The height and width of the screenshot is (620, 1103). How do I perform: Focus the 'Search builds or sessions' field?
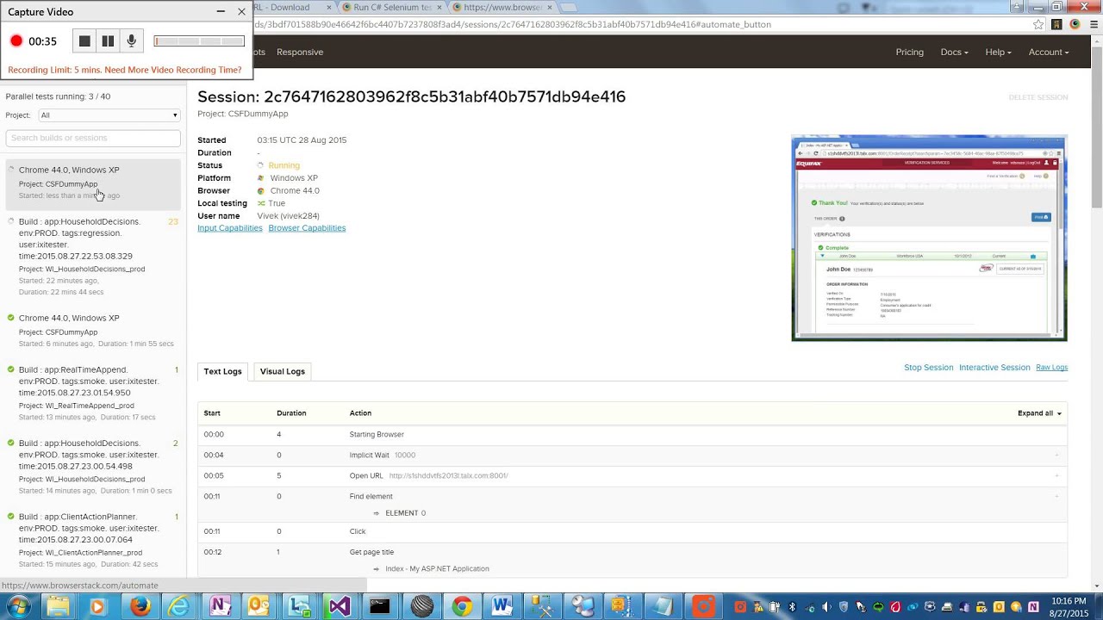93,138
